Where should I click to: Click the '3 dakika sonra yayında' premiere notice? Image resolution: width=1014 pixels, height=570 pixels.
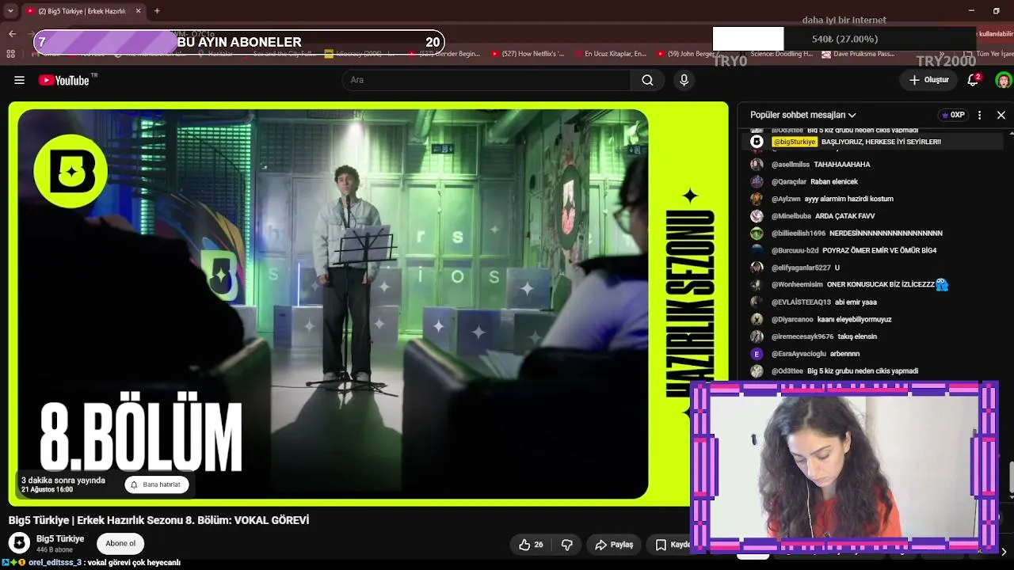coord(63,481)
